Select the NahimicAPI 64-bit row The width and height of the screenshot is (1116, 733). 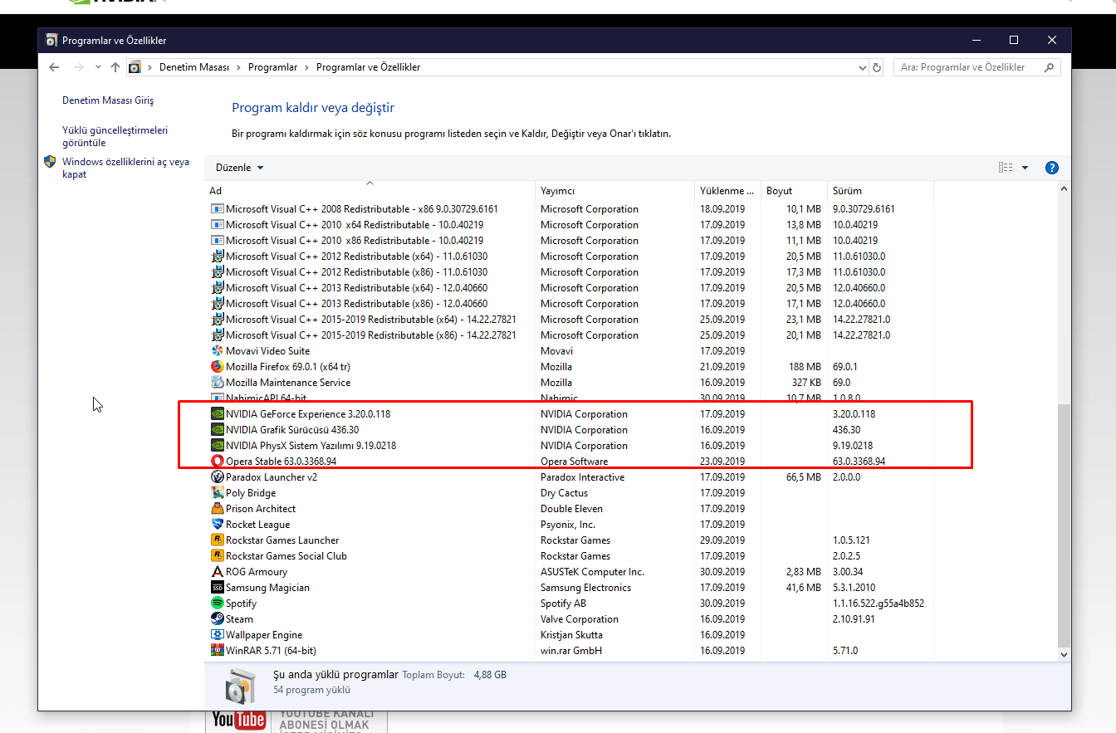click(x=570, y=398)
